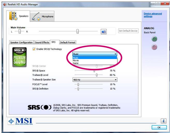This screenshot has height=133, width=170.
Task: Click the SRS Definition 10 % value
Action: pyautogui.click(x=112, y=89)
